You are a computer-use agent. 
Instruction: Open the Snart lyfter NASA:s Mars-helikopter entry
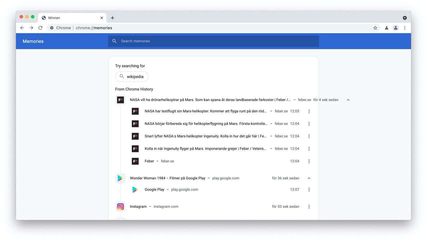pos(205,136)
